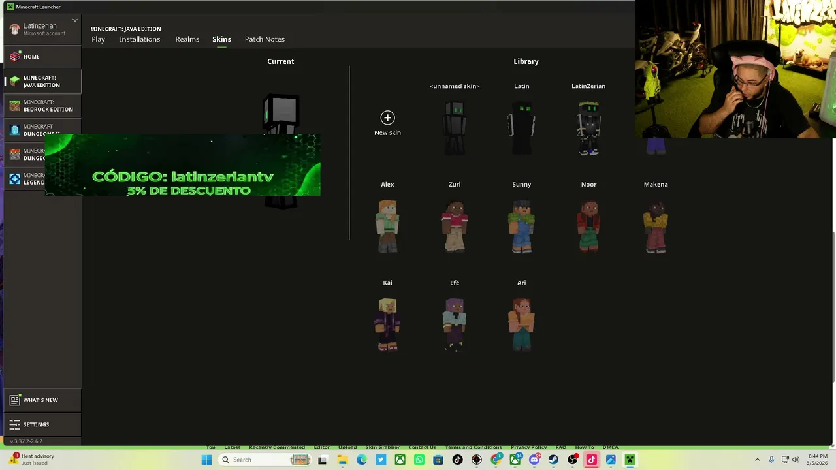Select Minecraft: Bedrock Edition in sidebar
The width and height of the screenshot is (836, 470).
pyautogui.click(x=42, y=106)
